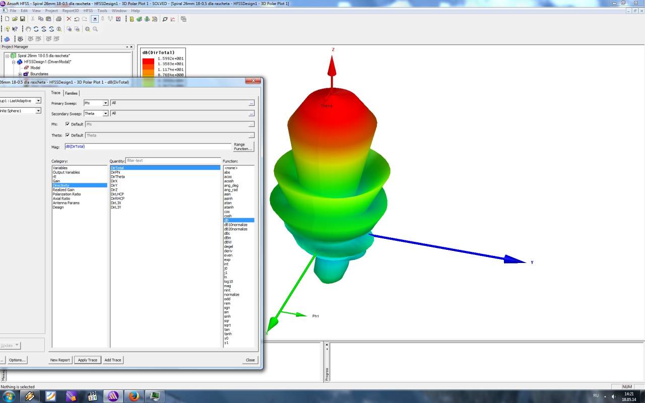
Task: Save the project with the floppy icon
Action: 23,19
